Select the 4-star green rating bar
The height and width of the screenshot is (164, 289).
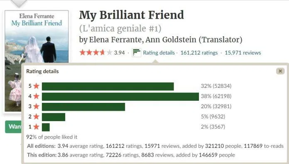(120, 97)
